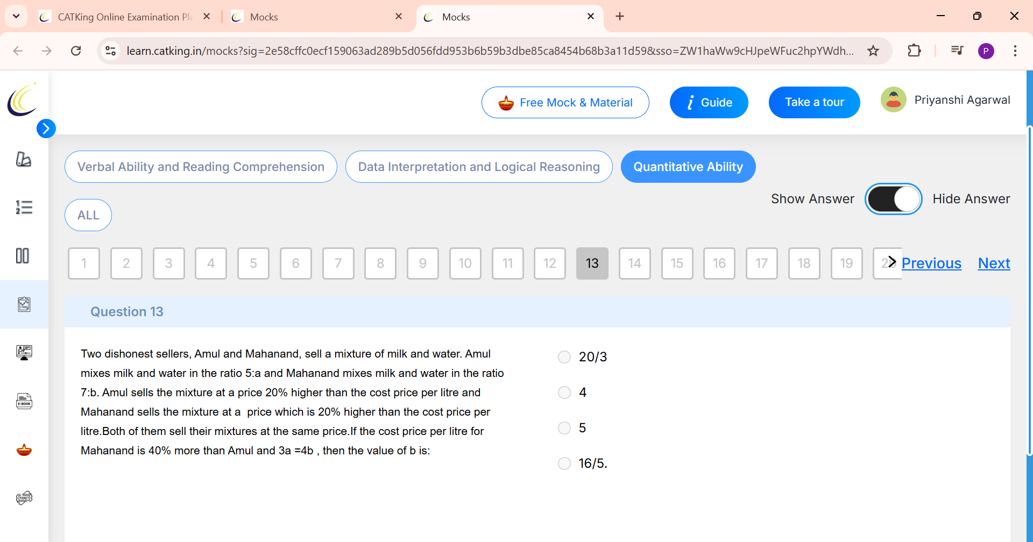The width and height of the screenshot is (1033, 542).
Task: Select current question 13 box
Action: 592,263
